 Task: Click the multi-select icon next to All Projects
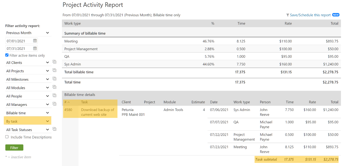click(x=54, y=70)
